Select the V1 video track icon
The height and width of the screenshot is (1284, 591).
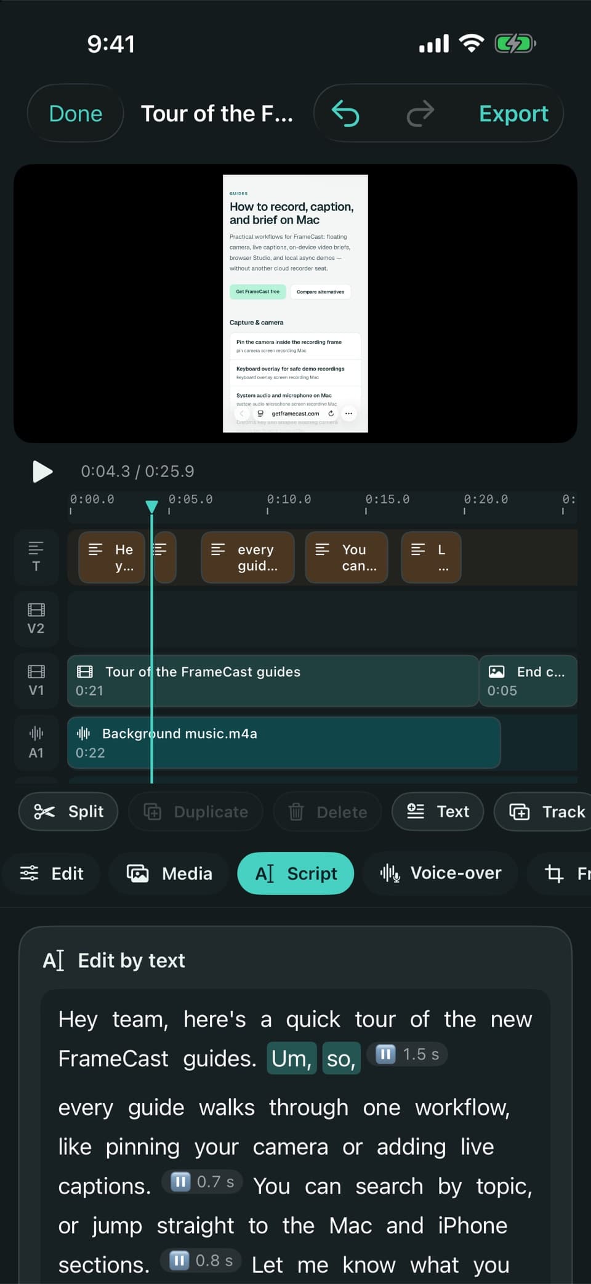[36, 680]
